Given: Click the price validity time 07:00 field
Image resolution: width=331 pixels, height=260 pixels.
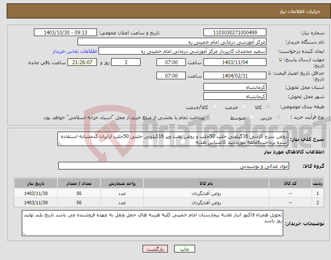Looking at the screenshot, I should (171, 75).
